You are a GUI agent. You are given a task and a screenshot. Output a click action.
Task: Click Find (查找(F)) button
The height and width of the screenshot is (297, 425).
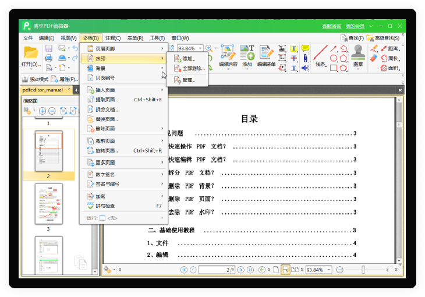click(352, 38)
